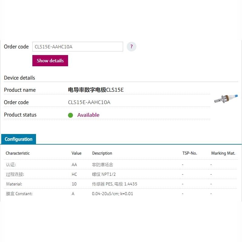Click the Characteristic column header
Screen dimensions: 242x242
[x=18, y=153]
